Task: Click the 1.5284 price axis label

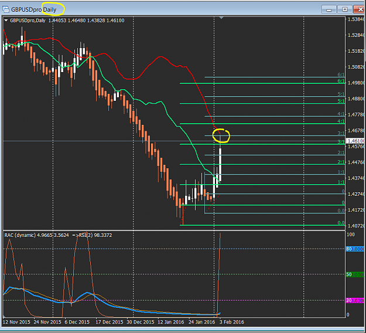Action: coord(356,35)
